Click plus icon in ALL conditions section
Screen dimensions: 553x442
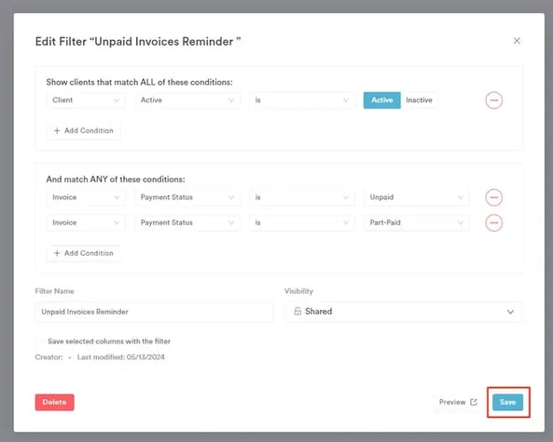57,130
